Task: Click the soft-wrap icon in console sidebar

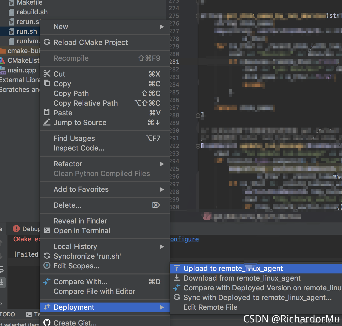Action: tap(2, 269)
